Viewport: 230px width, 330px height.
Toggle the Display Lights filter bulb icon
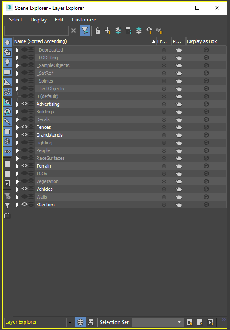click(7, 62)
